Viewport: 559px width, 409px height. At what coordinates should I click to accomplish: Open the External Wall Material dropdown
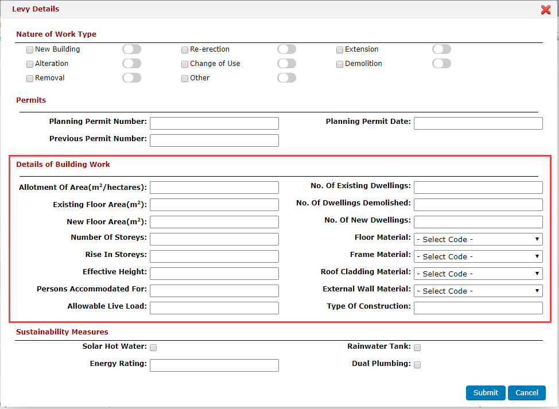pyautogui.click(x=478, y=291)
